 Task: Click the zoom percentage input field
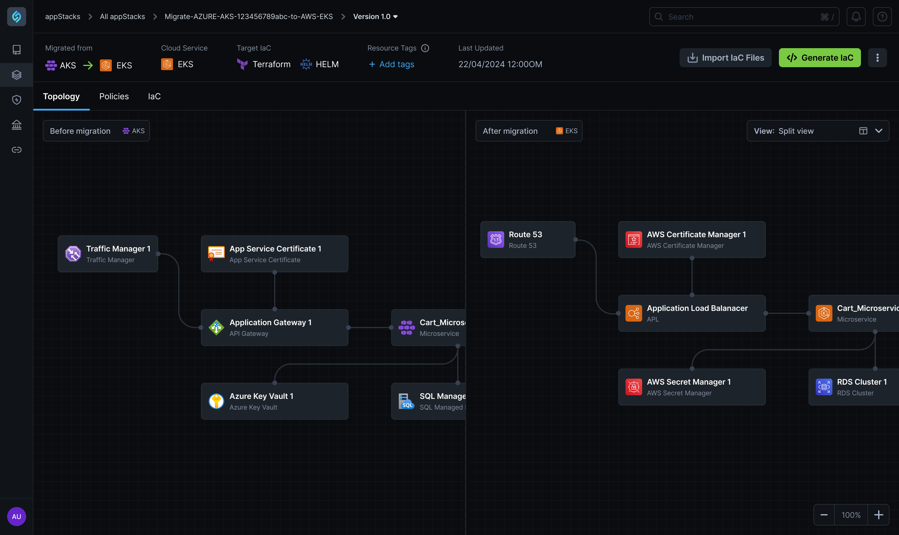click(851, 514)
